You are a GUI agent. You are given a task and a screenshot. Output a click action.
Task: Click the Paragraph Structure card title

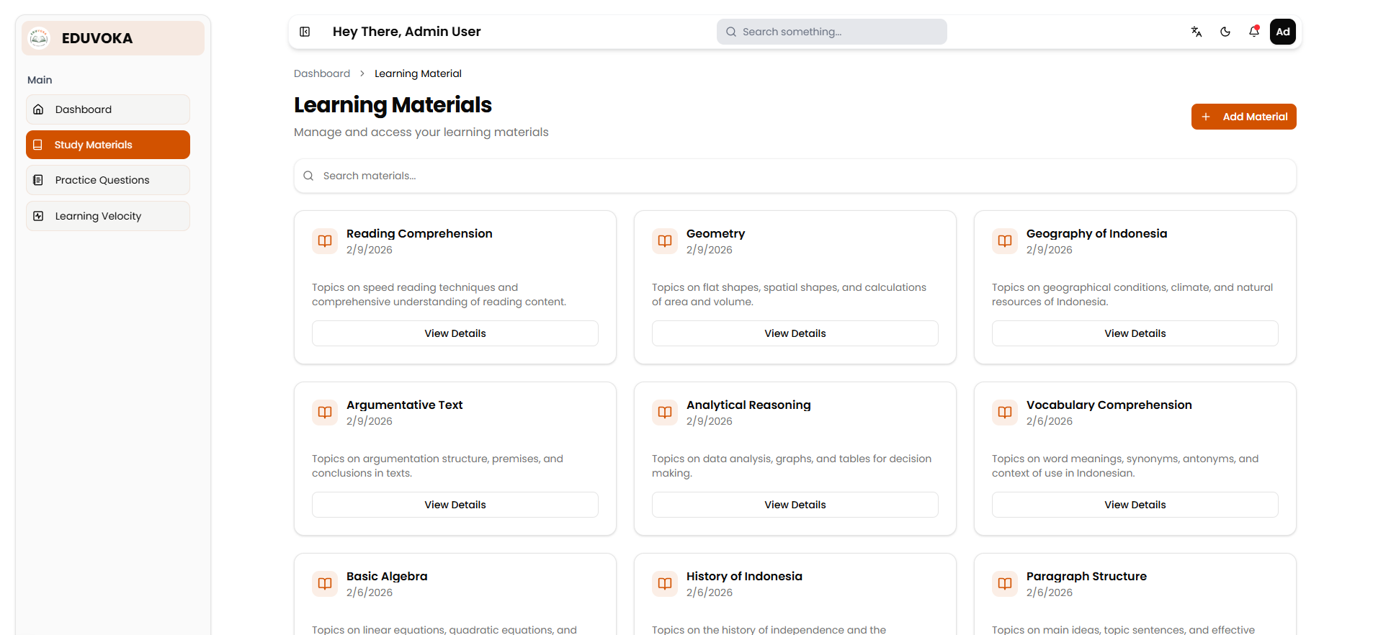click(1086, 576)
